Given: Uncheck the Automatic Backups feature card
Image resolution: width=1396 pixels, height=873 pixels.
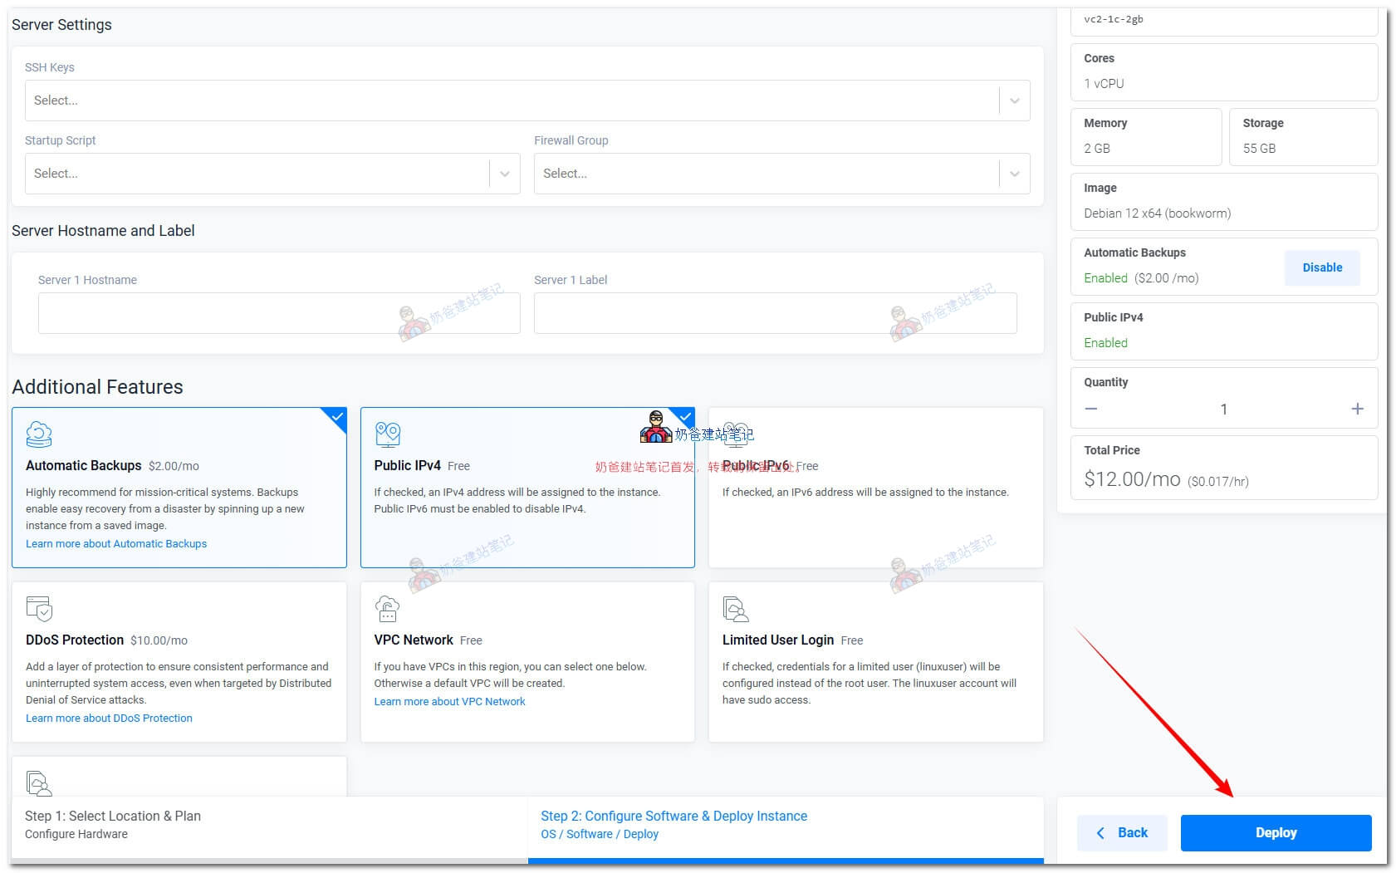Looking at the screenshot, I should [x=179, y=488].
